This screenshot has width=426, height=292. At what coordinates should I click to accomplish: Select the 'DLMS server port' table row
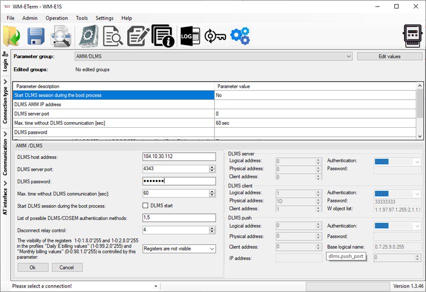[x=215, y=114]
